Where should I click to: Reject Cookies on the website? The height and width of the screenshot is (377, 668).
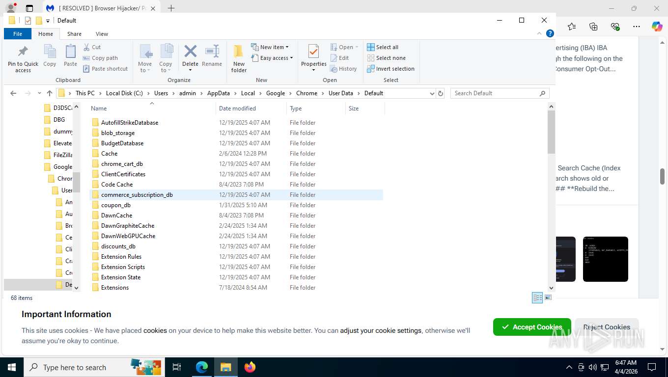(607, 327)
